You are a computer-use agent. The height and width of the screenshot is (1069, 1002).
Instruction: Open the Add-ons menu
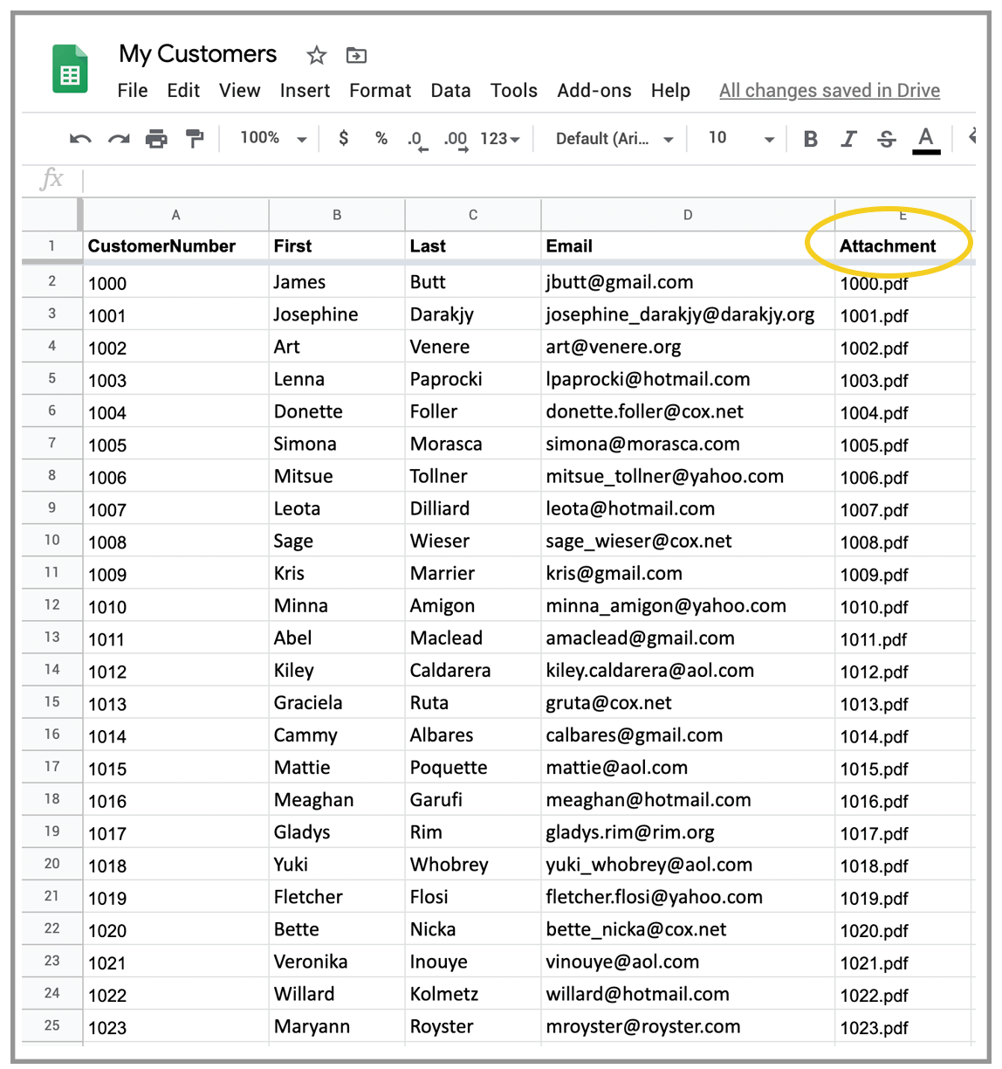coord(594,91)
